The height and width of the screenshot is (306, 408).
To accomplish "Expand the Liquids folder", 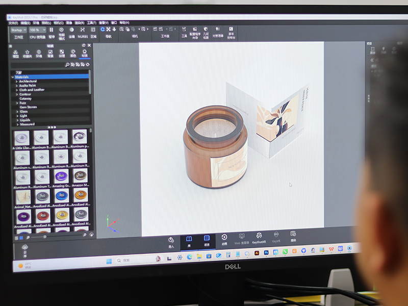I will click(18, 120).
